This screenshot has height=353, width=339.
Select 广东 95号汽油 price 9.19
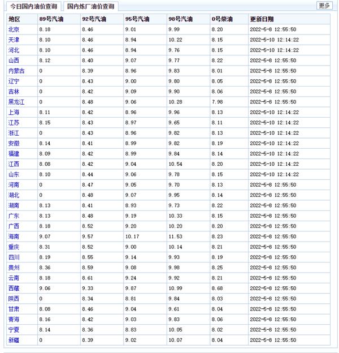pos(131,216)
